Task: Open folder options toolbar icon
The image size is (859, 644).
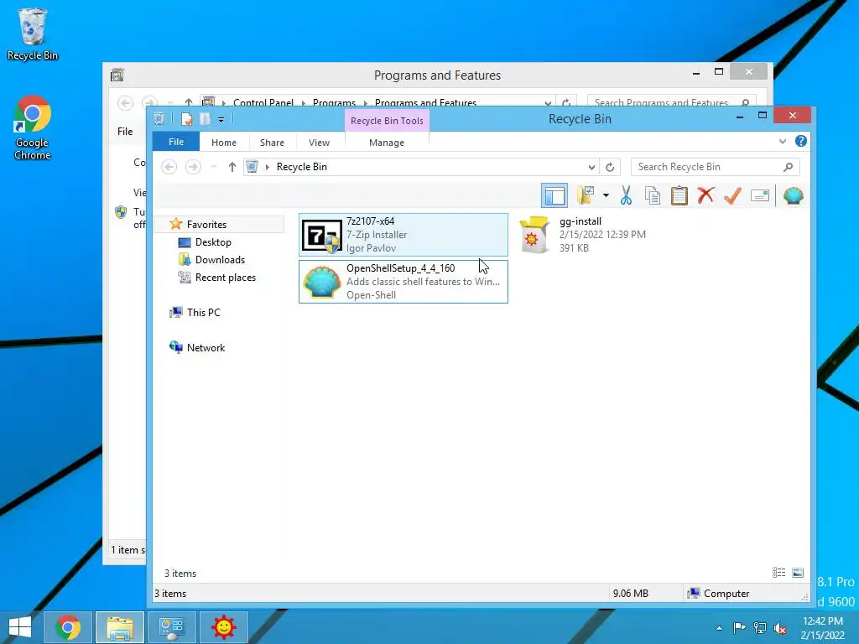Action: 585,195
